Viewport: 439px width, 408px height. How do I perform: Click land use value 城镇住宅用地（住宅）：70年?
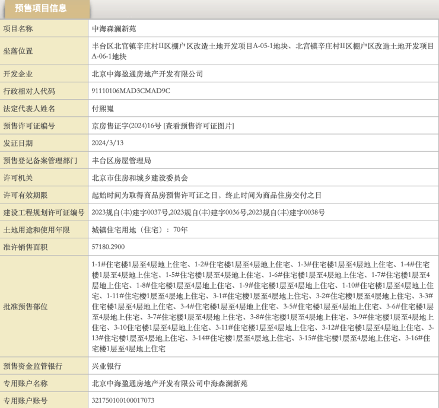[x=140, y=230]
